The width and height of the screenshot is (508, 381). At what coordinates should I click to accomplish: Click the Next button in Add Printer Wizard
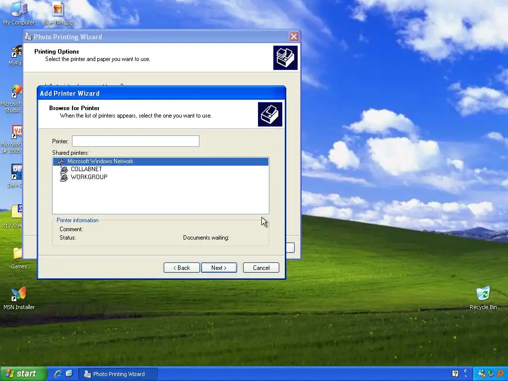[x=219, y=267]
